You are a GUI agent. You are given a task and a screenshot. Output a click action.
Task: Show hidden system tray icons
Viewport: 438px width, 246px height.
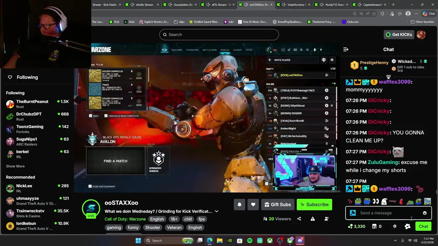click(x=395, y=241)
